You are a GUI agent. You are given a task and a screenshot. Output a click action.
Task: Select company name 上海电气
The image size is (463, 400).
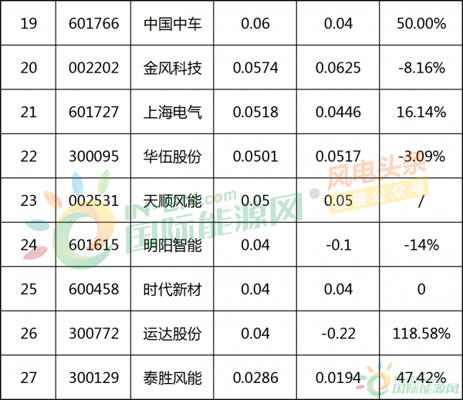coord(172,113)
